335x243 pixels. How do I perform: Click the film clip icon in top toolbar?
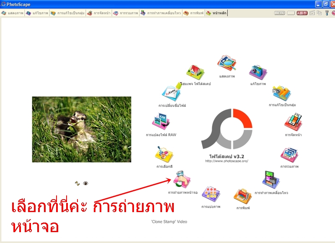click(312, 13)
